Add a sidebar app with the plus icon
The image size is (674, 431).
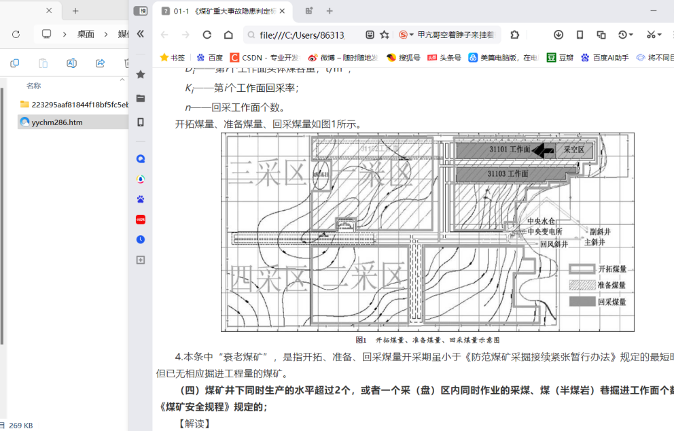click(141, 260)
